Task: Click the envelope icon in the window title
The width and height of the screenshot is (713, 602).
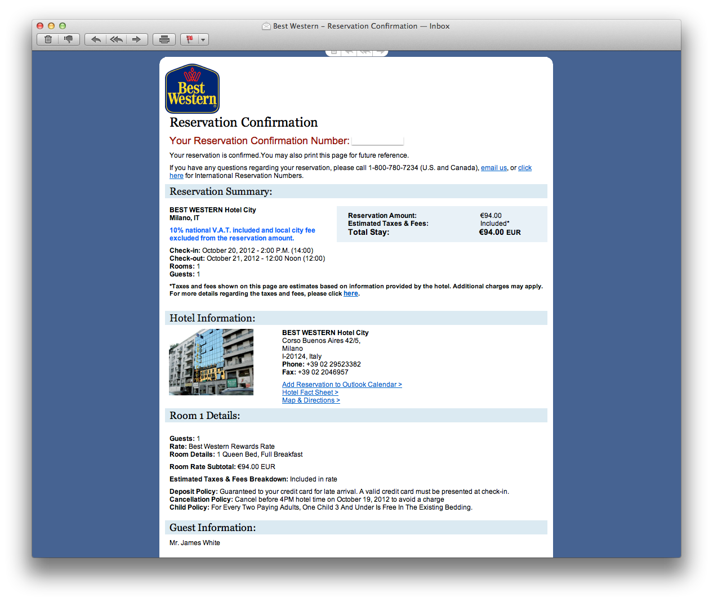Action: coord(266,26)
